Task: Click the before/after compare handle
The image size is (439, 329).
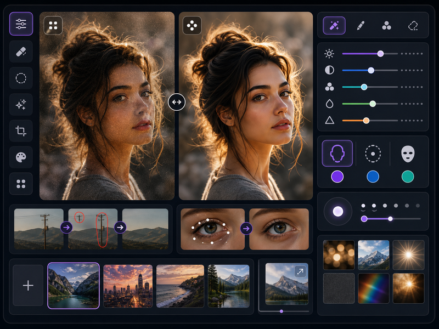Action: point(177,102)
